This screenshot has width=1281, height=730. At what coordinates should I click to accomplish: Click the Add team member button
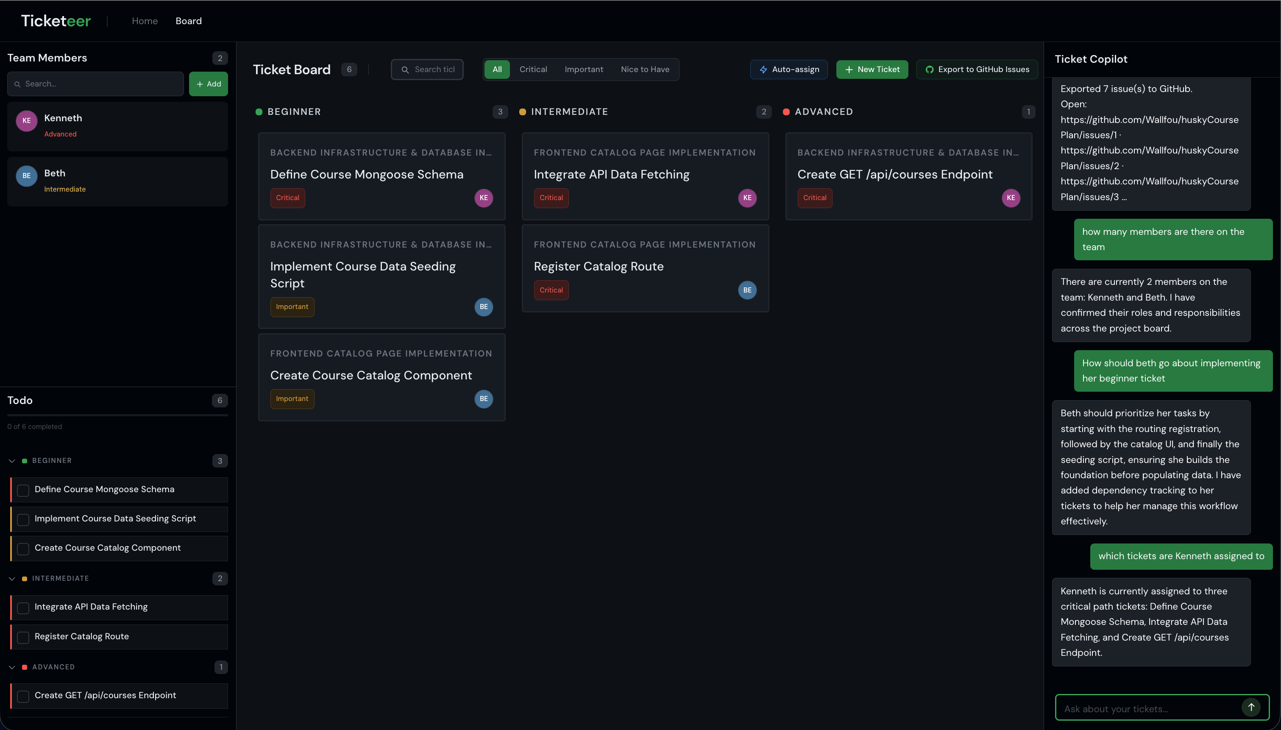tap(208, 84)
